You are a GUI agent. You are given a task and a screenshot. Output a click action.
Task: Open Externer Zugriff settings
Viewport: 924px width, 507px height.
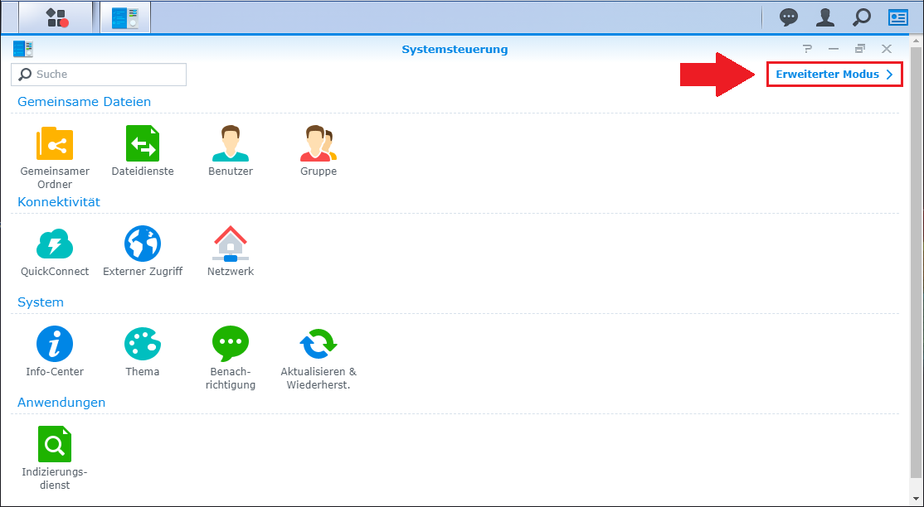pyautogui.click(x=143, y=244)
